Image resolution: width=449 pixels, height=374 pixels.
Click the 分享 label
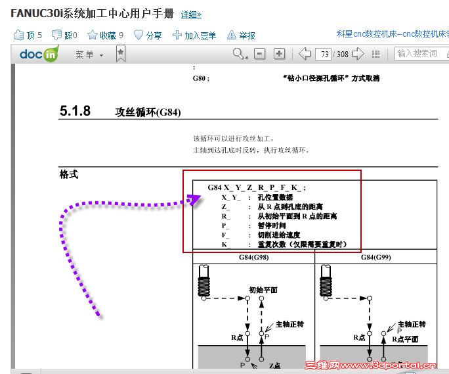(x=154, y=35)
